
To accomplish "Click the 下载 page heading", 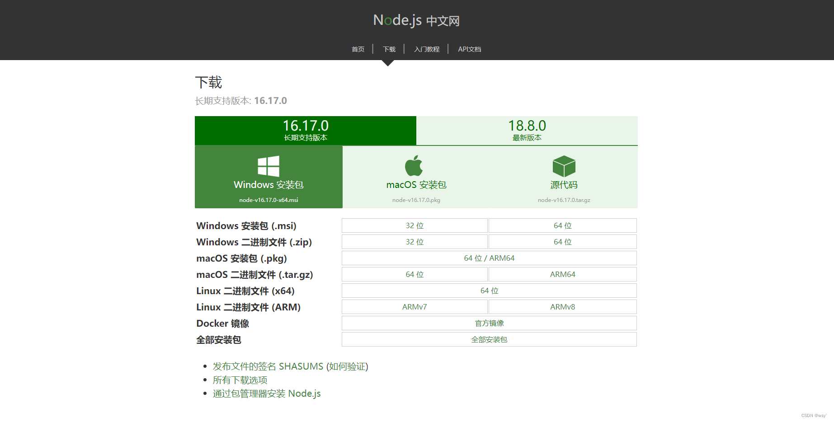I will 208,82.
